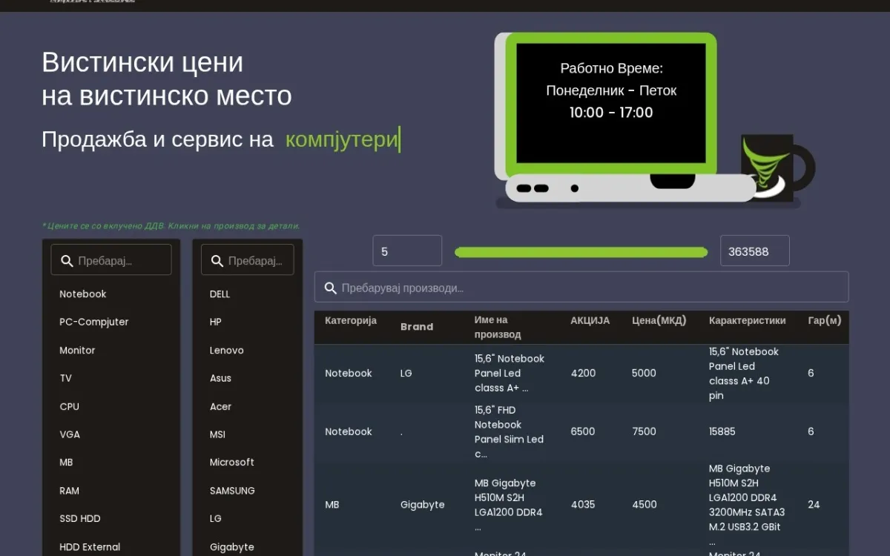Viewport: 890px width, 556px height.
Task: Select the RAM category
Action: coord(70,490)
